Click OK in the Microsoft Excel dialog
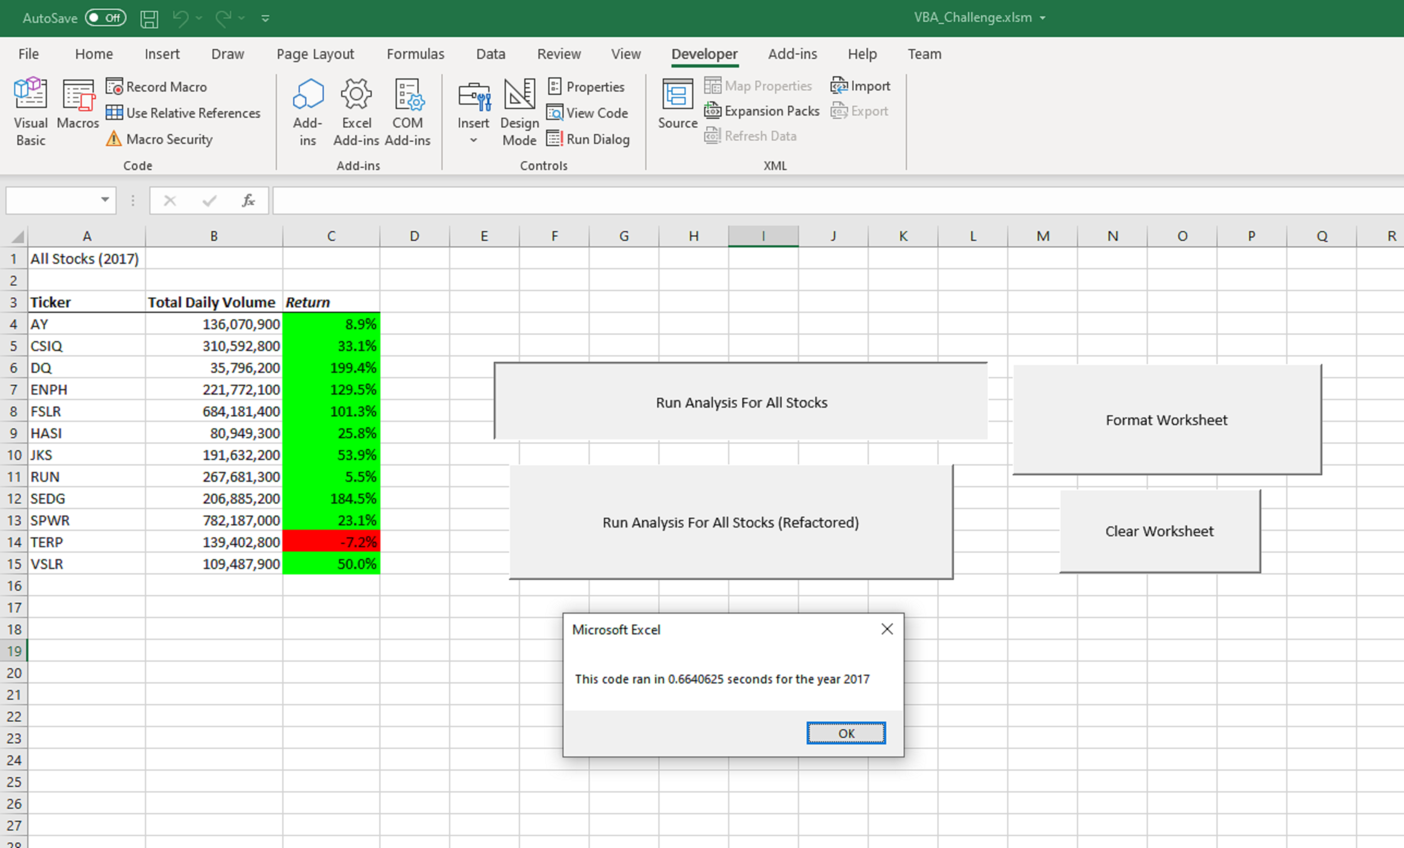This screenshot has width=1404, height=848. tap(846, 733)
